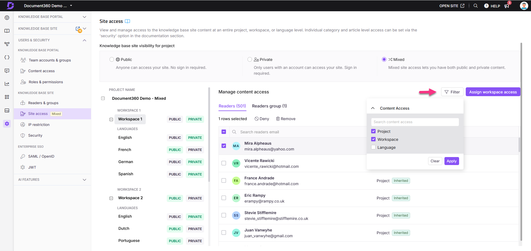Collapse the Document360 Demo - Mixed project tree
Viewport: 531px width, 251px height.
point(103,98)
